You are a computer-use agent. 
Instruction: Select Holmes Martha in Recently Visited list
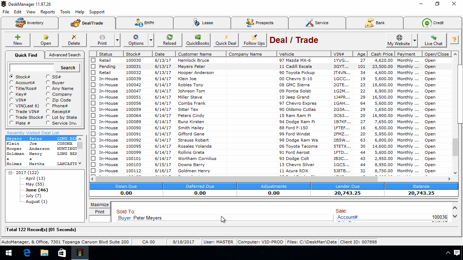click(x=41, y=164)
